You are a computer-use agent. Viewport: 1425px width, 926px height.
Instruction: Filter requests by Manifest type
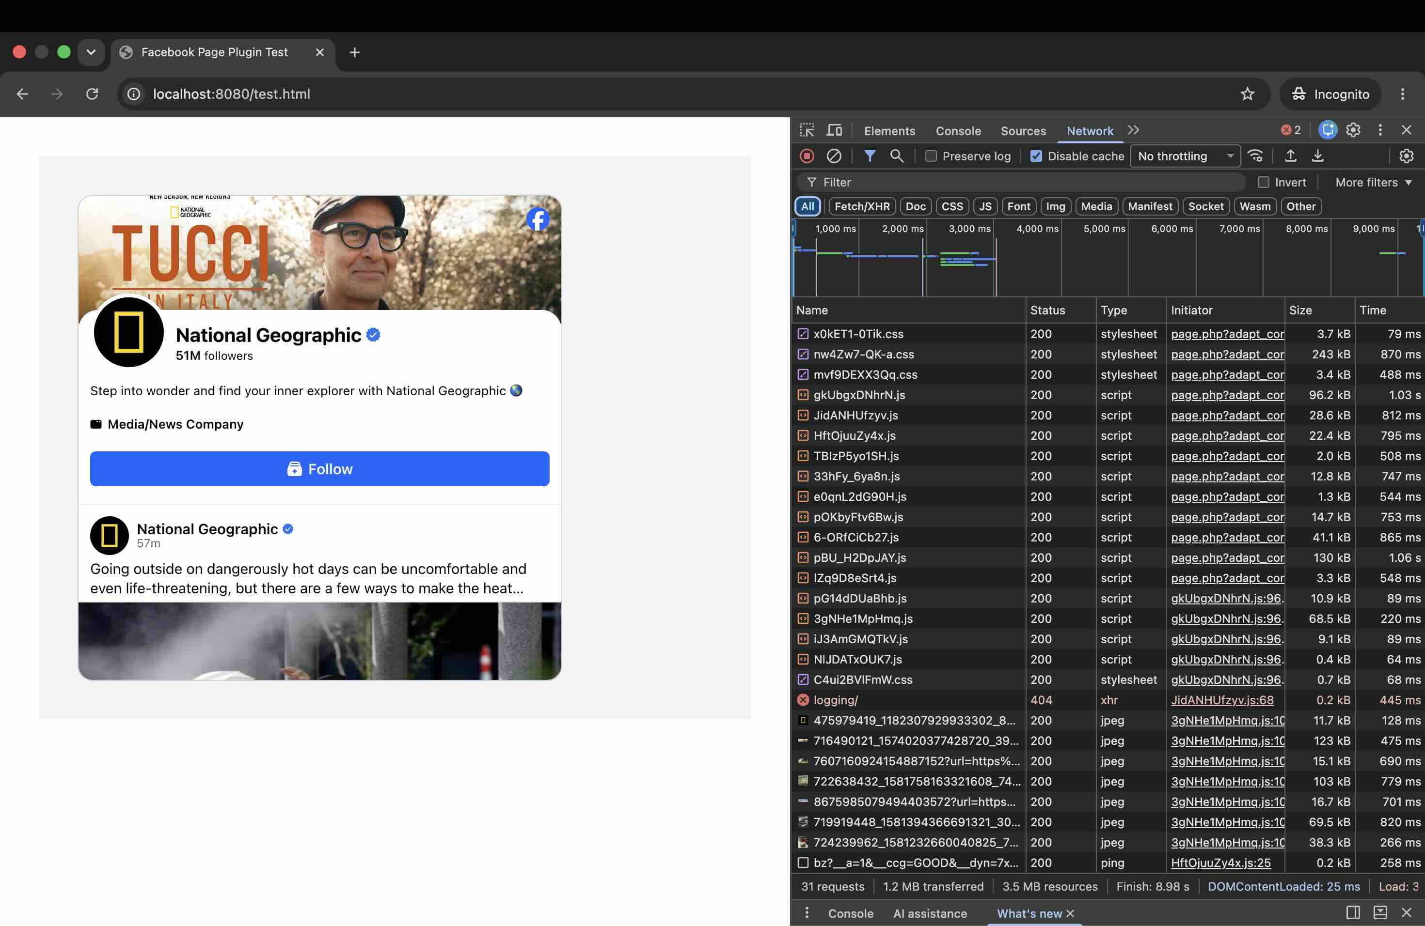coord(1150,206)
